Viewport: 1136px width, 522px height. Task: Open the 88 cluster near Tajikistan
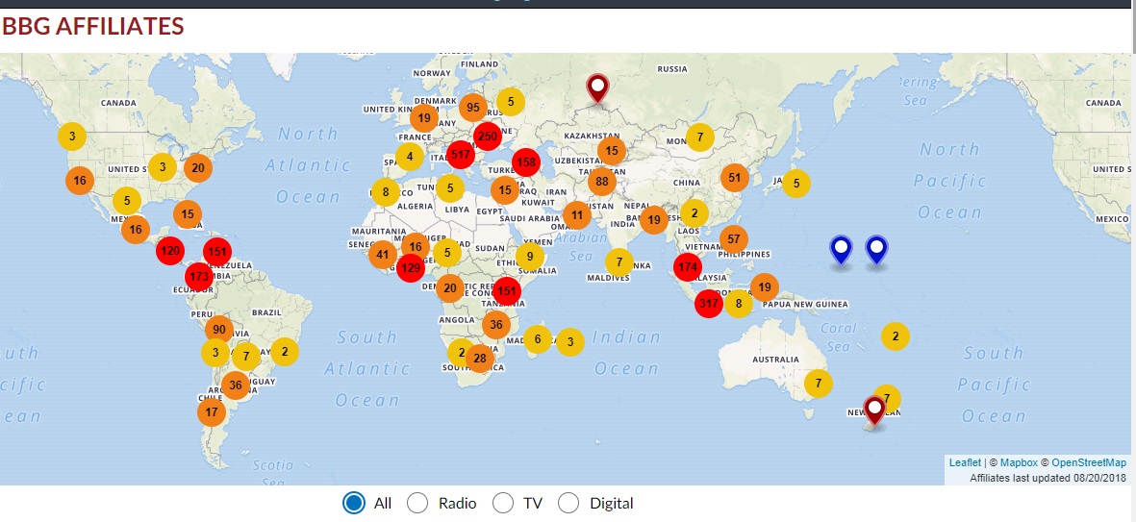(602, 181)
